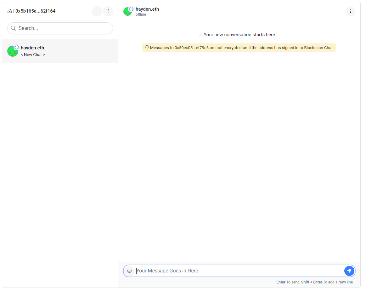Click your address 0x5b165a...62f164
Screen dimensions: 366x291
35,11
